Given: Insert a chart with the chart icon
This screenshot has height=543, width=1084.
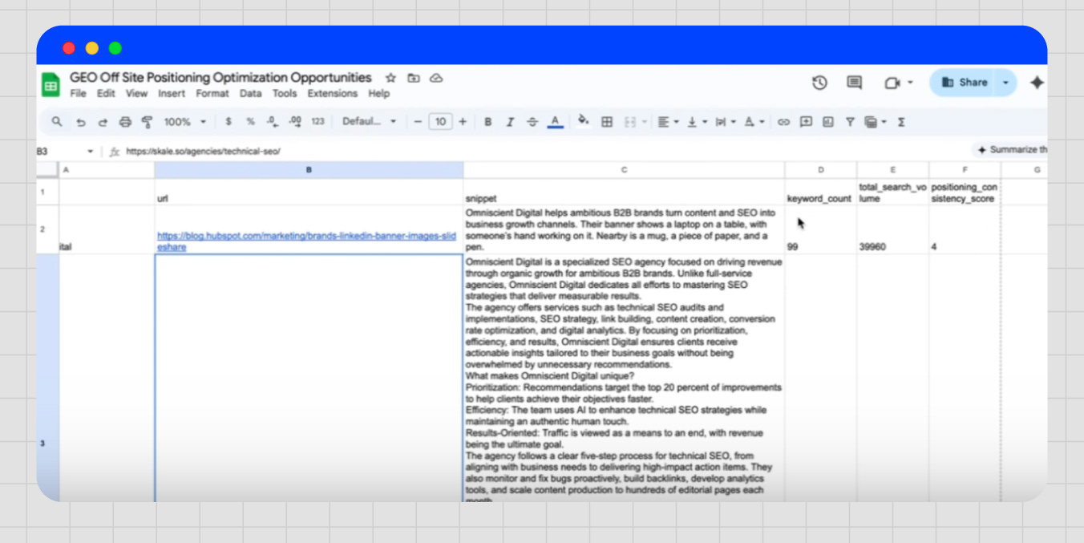Looking at the screenshot, I should tap(831, 122).
